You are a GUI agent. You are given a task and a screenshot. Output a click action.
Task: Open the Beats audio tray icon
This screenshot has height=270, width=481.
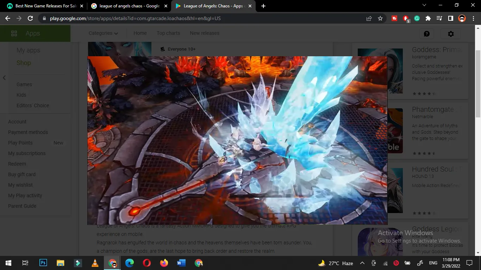pyautogui.click(x=396, y=263)
